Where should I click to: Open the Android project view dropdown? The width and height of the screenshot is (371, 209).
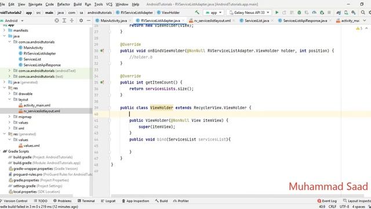click(x=12, y=21)
